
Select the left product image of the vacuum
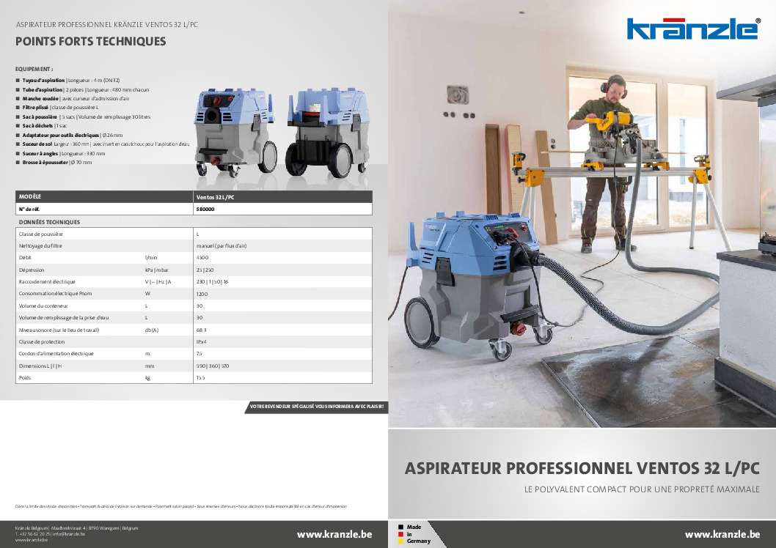coord(236,133)
